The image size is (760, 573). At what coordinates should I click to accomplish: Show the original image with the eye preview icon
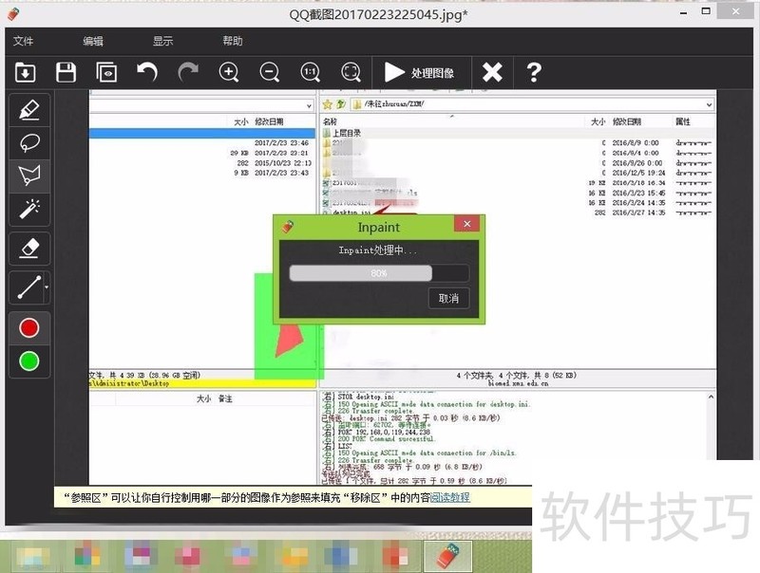[x=106, y=73]
